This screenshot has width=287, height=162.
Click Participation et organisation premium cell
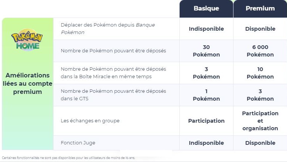coord(260,121)
